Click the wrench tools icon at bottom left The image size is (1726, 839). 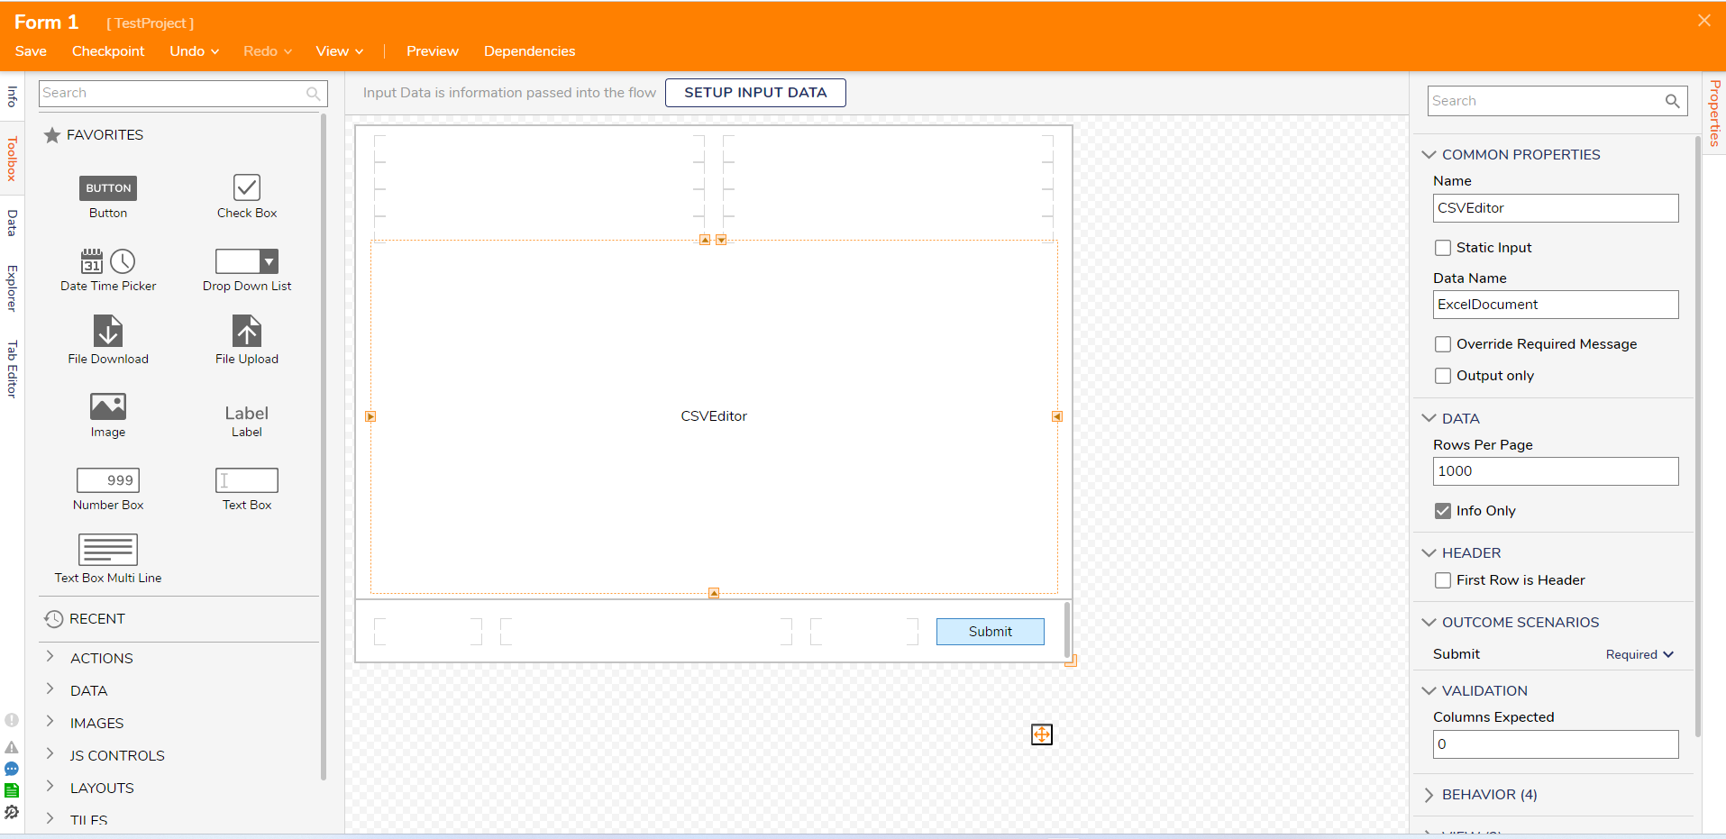point(12,812)
